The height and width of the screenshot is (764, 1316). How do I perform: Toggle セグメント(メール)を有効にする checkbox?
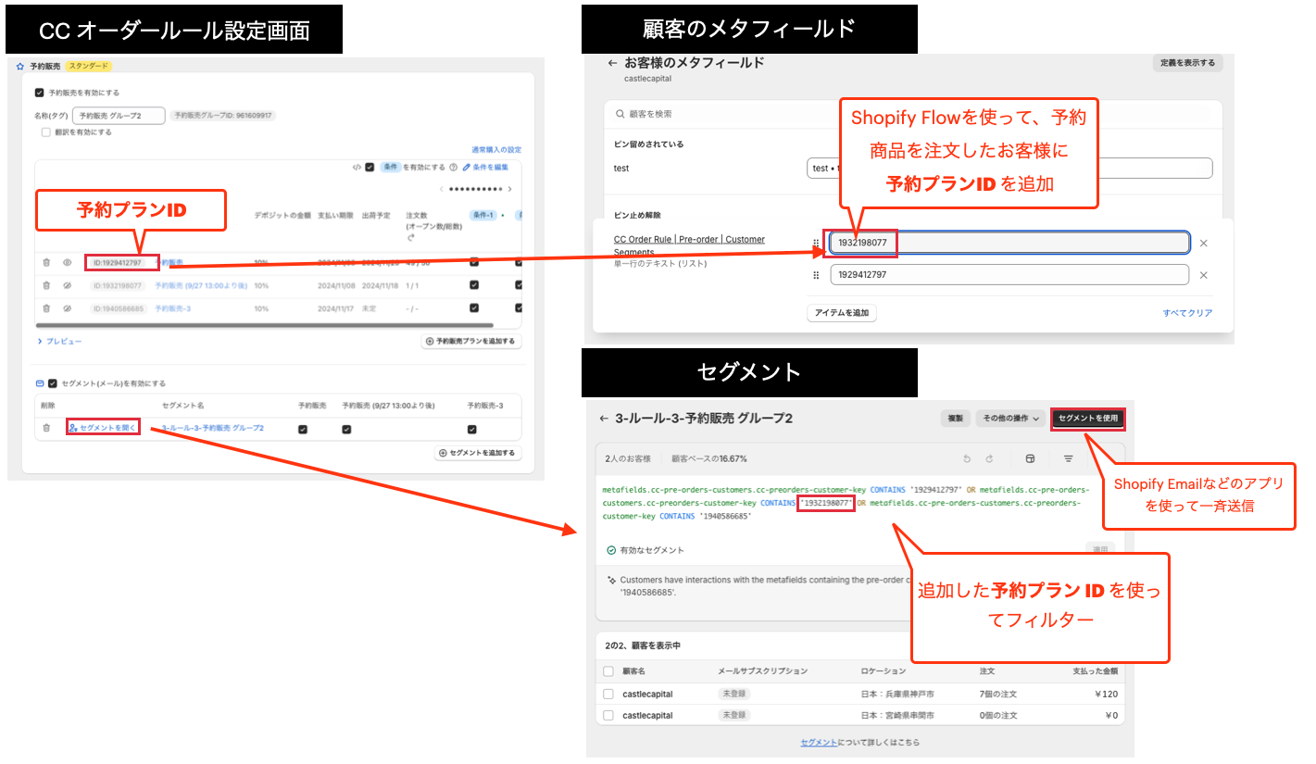pos(53,383)
